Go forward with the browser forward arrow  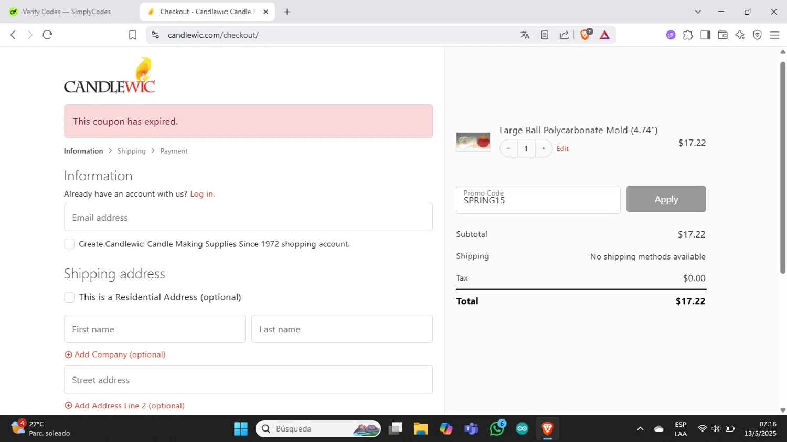tap(30, 35)
